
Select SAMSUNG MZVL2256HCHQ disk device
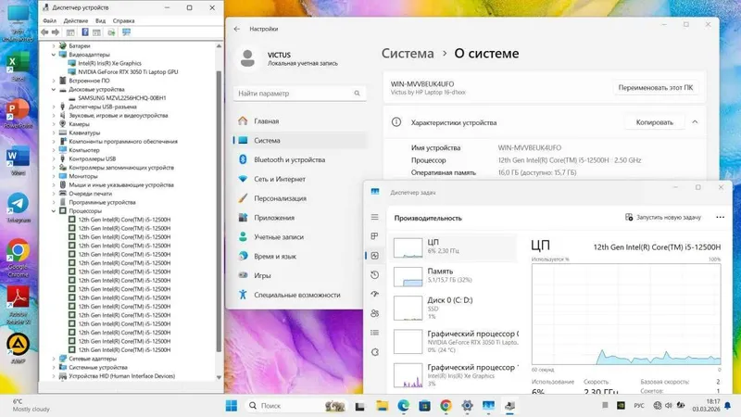pyautogui.click(x=122, y=98)
